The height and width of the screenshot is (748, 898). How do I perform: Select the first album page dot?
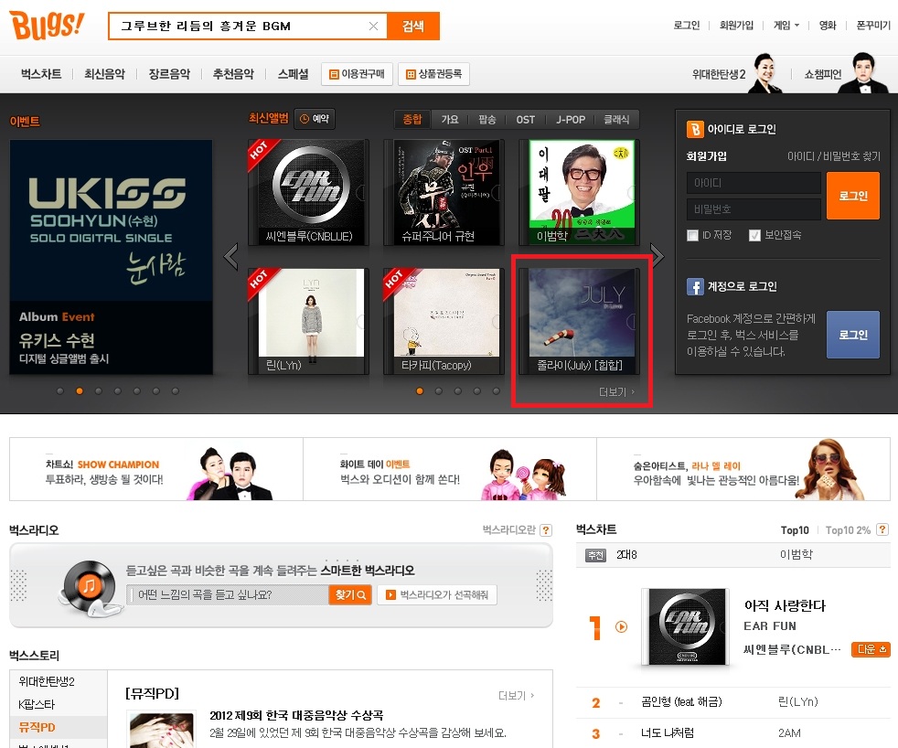point(420,391)
